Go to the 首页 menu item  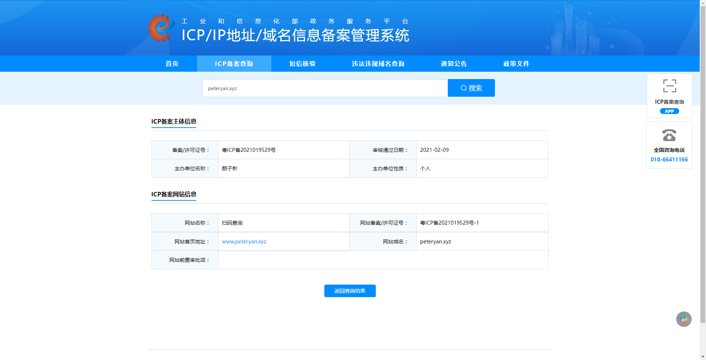click(172, 64)
